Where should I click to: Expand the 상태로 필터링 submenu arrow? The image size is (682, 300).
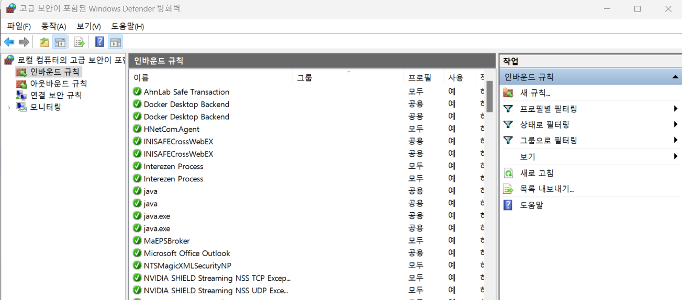pyautogui.click(x=676, y=124)
